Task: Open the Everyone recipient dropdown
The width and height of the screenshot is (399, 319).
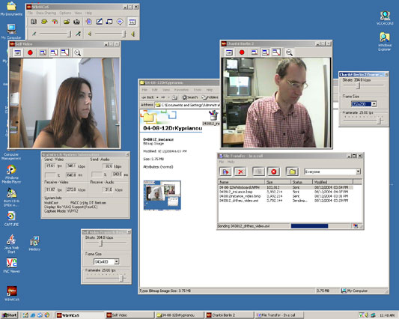Action: [359, 171]
